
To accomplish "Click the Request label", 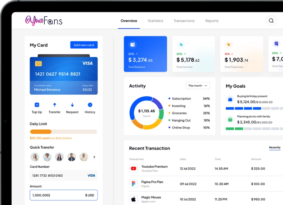I will (72, 112).
